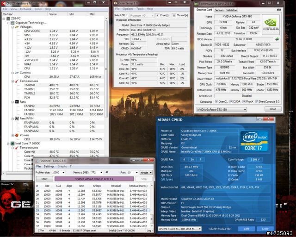296x237 pixels.
Task: Click the Intel Core i7 2600K chip icon
Action: pos(12,143)
